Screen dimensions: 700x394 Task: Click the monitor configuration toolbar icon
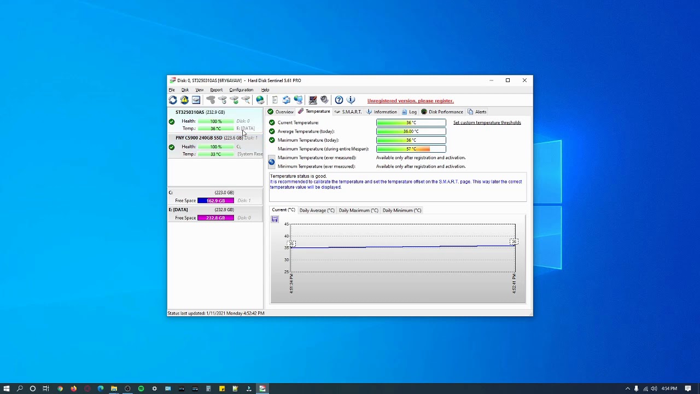point(313,100)
